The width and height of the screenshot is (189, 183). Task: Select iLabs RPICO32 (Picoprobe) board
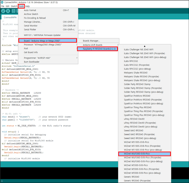[x=145, y=65]
